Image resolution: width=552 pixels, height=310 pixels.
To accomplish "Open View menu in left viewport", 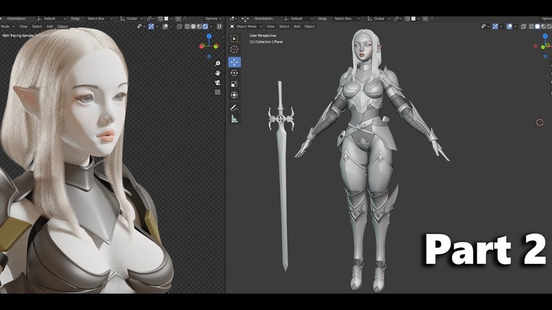I will point(23,26).
